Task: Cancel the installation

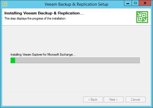Action: pos(135,100)
